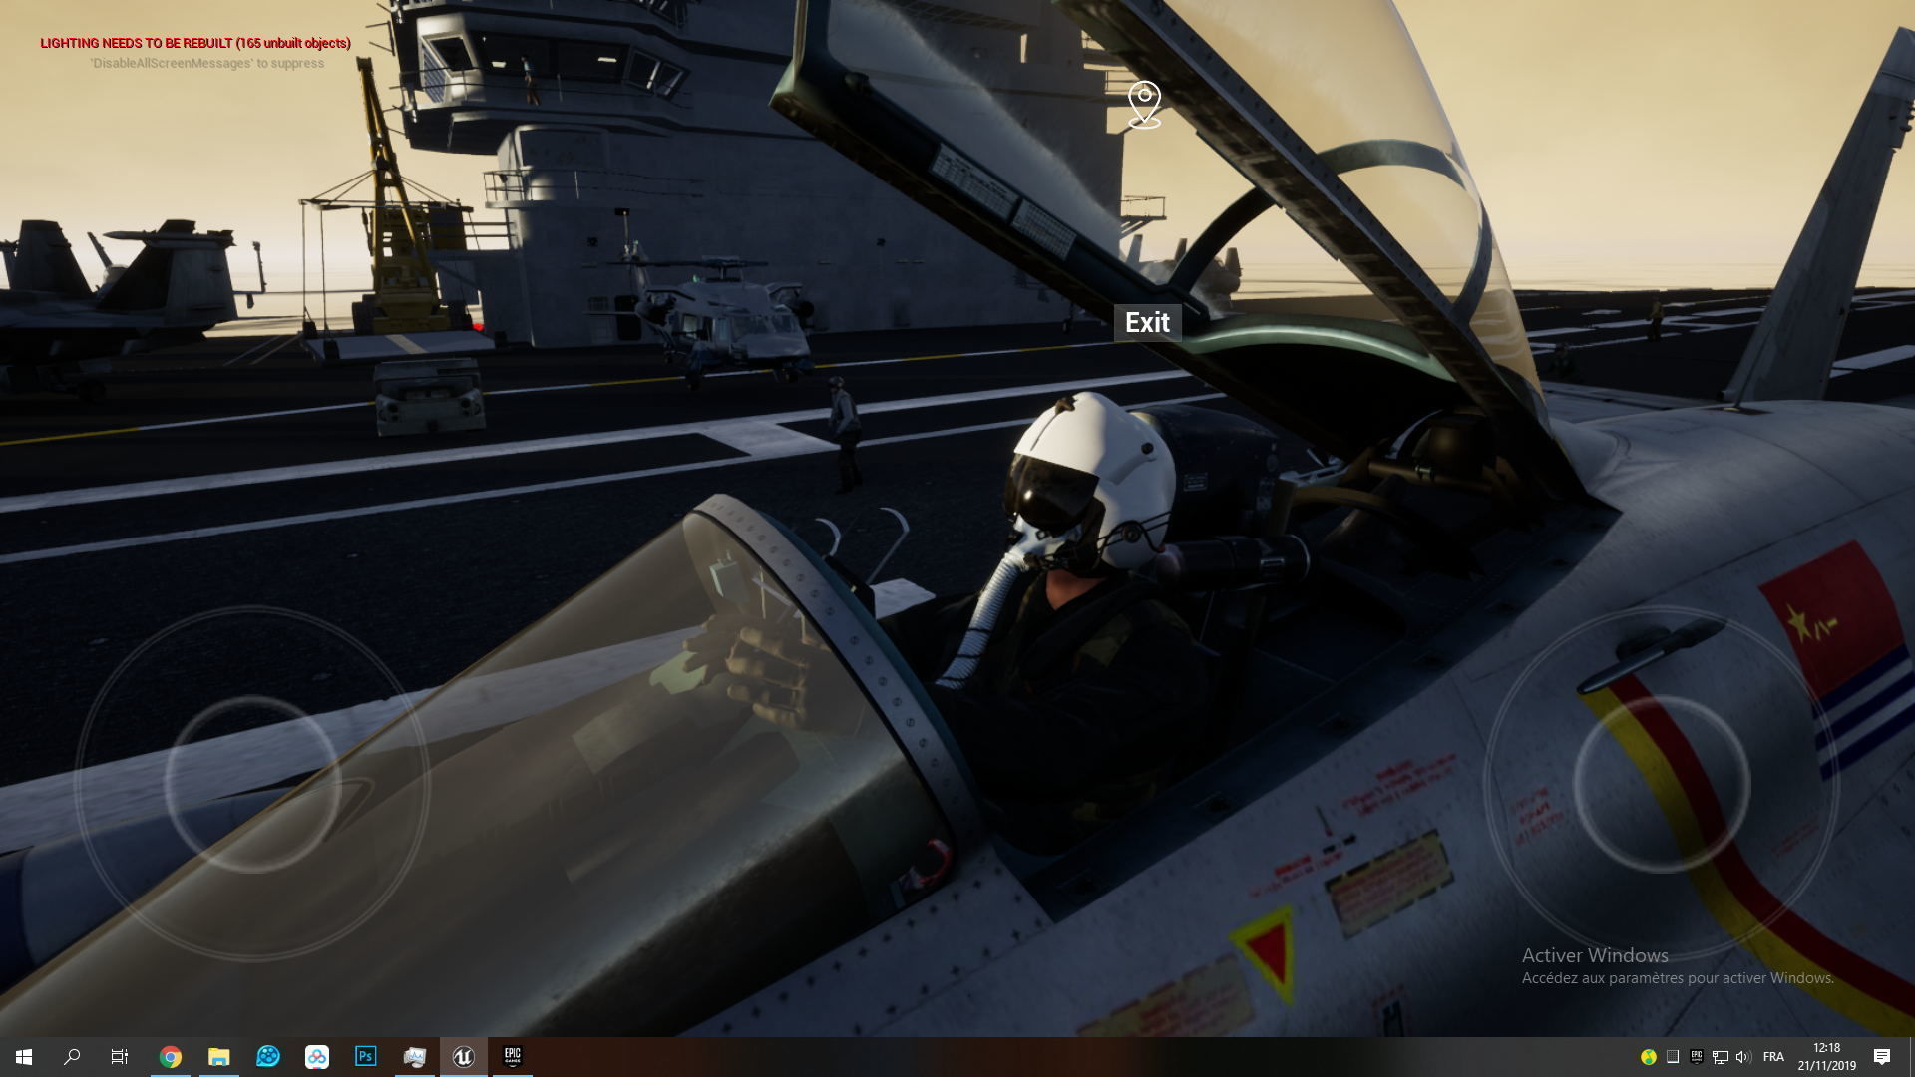
Task: Click the Exit button
Action: pyautogui.click(x=1147, y=323)
